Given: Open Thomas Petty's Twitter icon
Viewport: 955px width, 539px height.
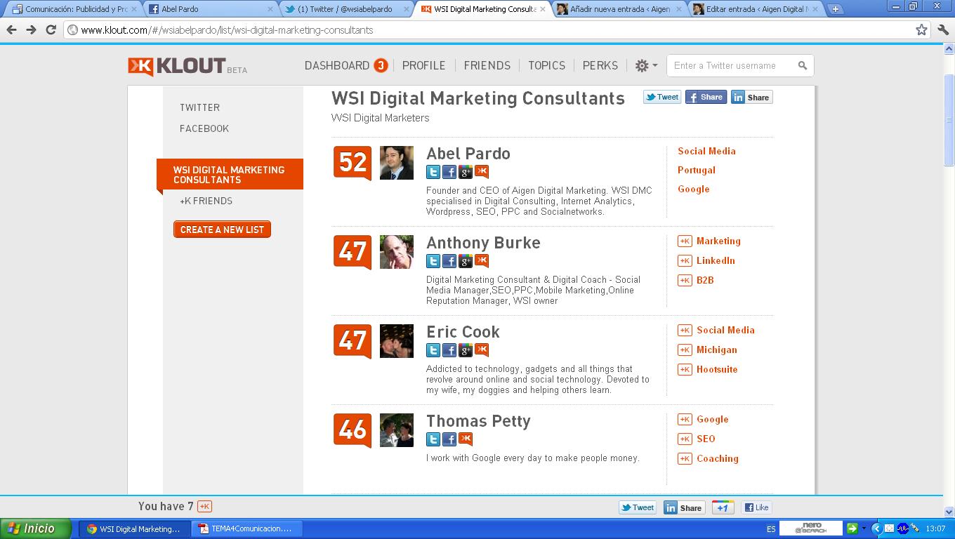Looking at the screenshot, I should 433,439.
